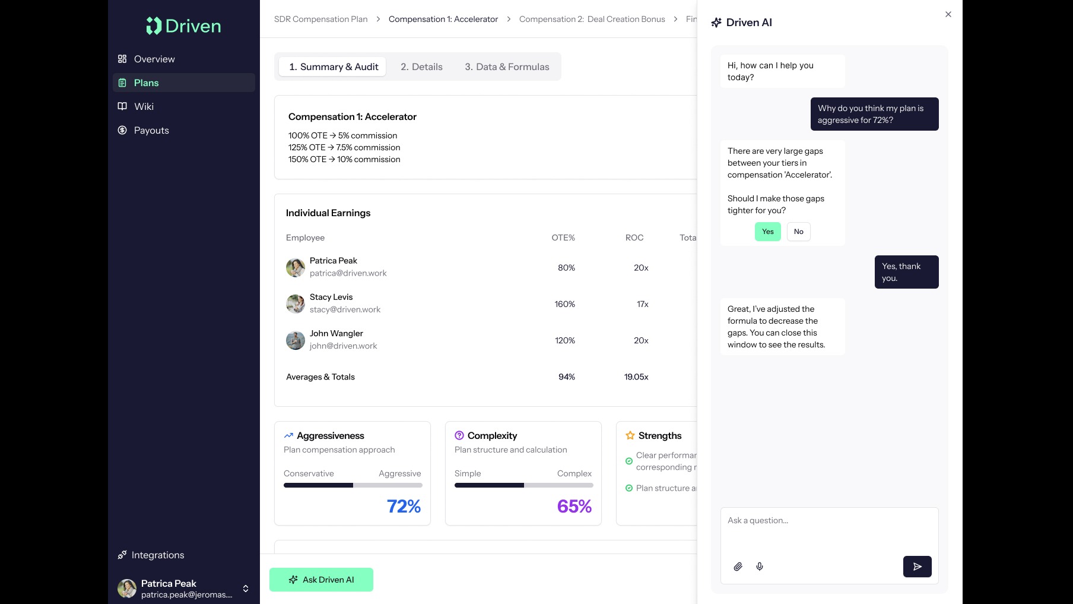Send the message with the arrow button
The height and width of the screenshot is (604, 1073).
coord(917,567)
